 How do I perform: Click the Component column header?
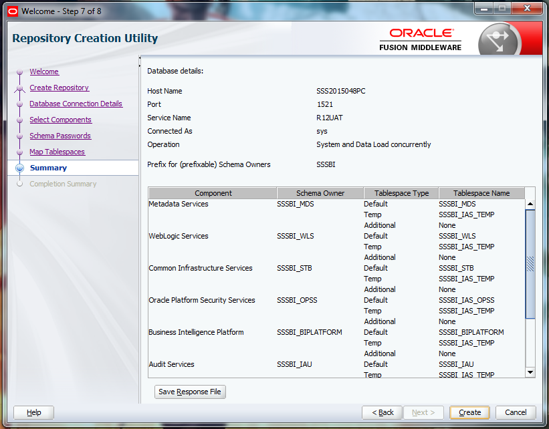coord(213,193)
